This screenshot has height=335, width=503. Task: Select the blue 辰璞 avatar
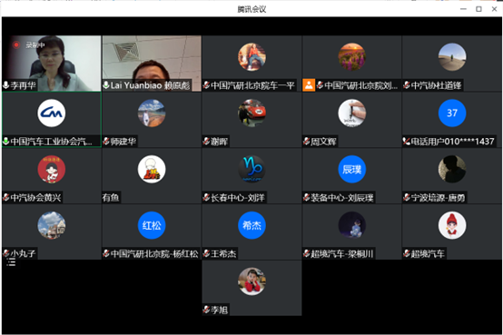[x=352, y=169]
